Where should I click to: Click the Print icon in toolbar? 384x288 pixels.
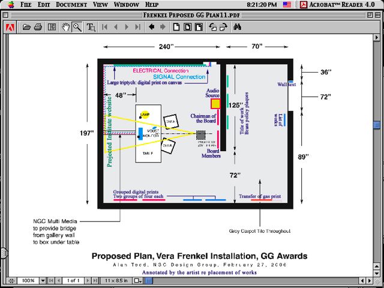[38, 27]
